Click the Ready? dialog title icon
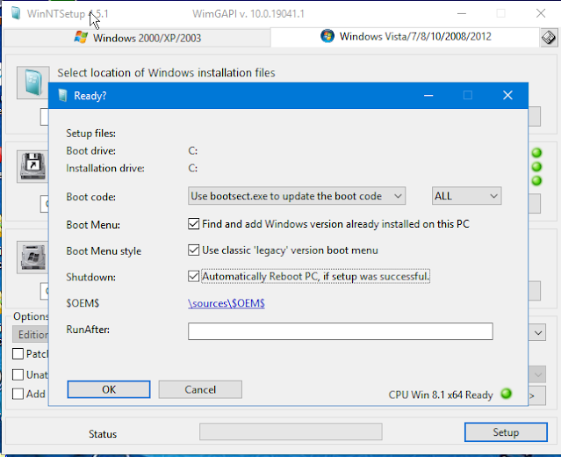 click(x=62, y=96)
